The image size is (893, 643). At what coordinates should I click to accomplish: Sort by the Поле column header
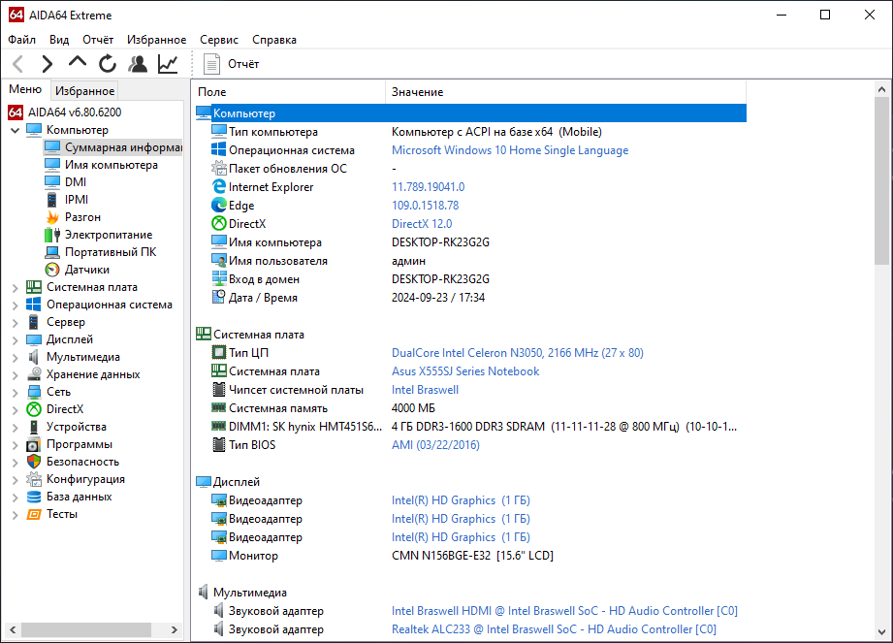pos(289,92)
